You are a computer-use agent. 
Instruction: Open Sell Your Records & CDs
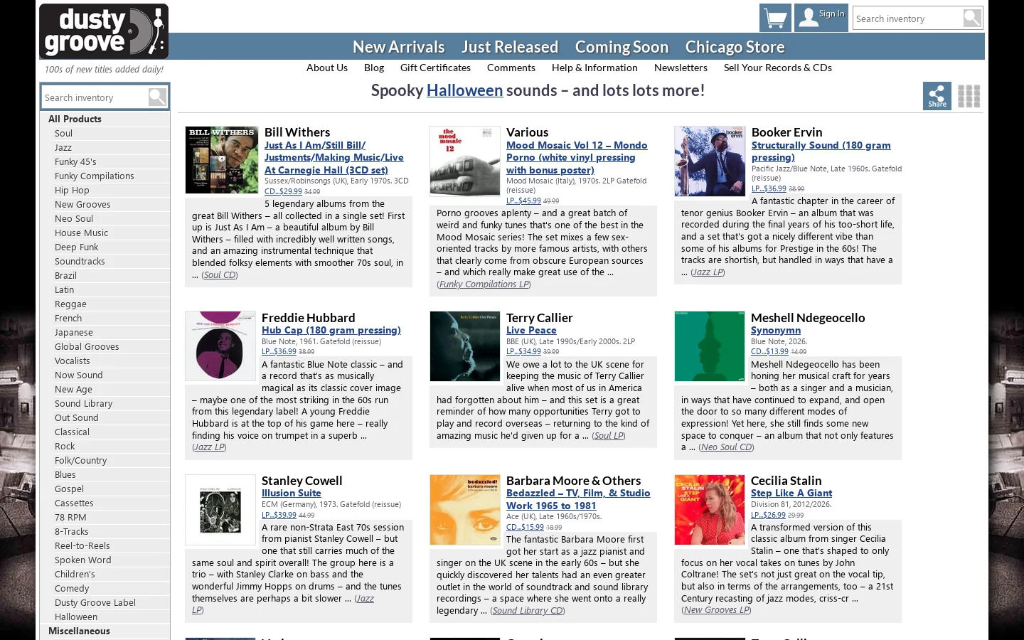click(778, 68)
